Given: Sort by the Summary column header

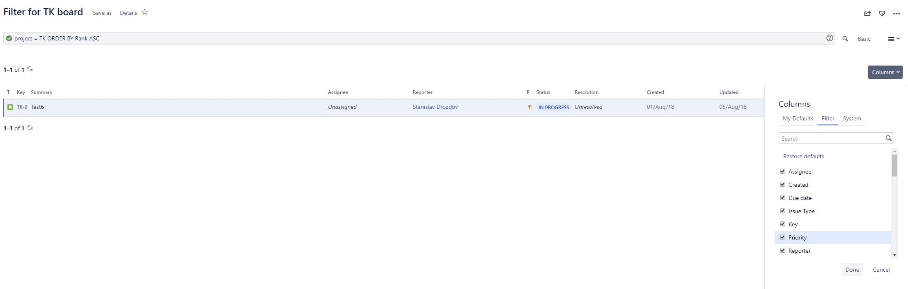Looking at the screenshot, I should click(42, 92).
